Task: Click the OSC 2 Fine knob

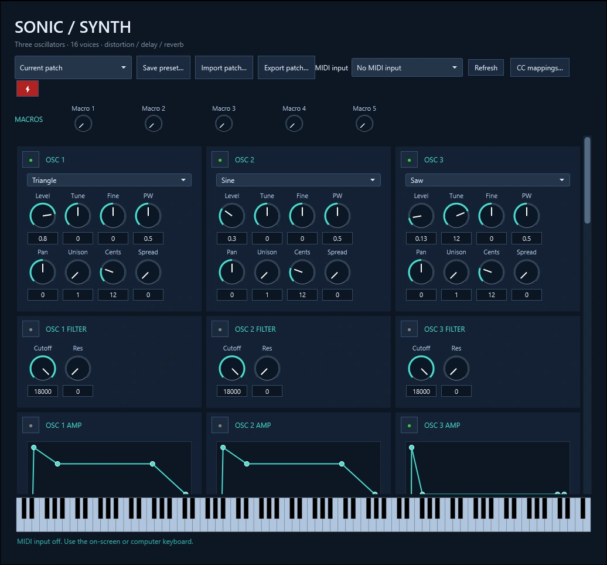Action: 302,216
